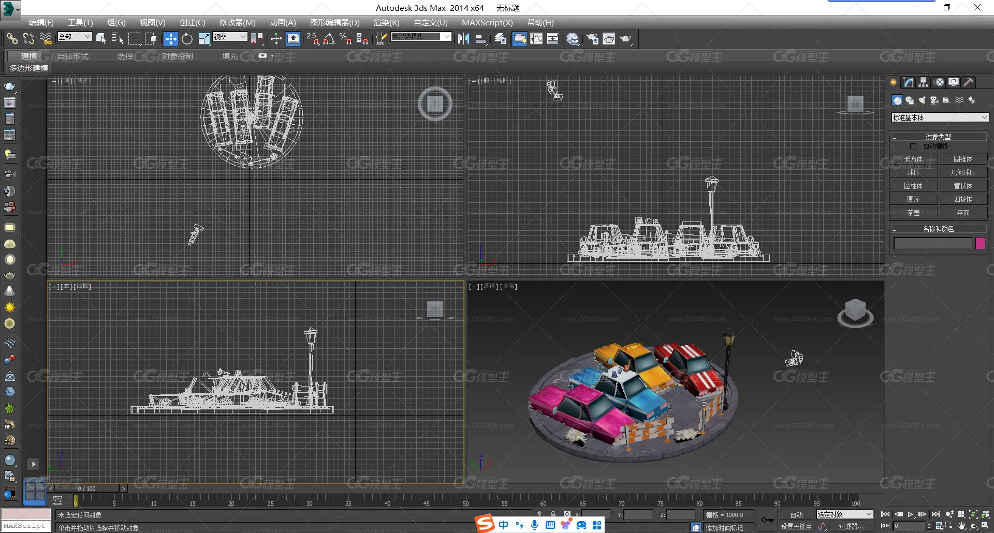
Task: Open the 工具(T) menu
Action: [80, 23]
